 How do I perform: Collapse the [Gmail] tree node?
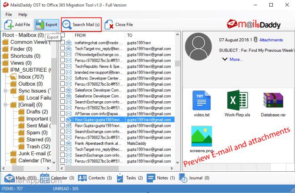coord(6,105)
